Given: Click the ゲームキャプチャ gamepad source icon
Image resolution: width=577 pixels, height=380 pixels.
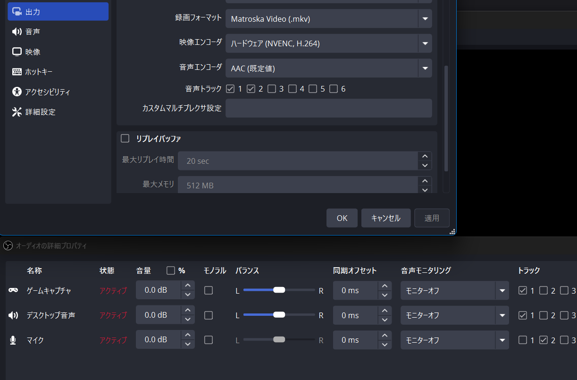Looking at the screenshot, I should 13,290.
